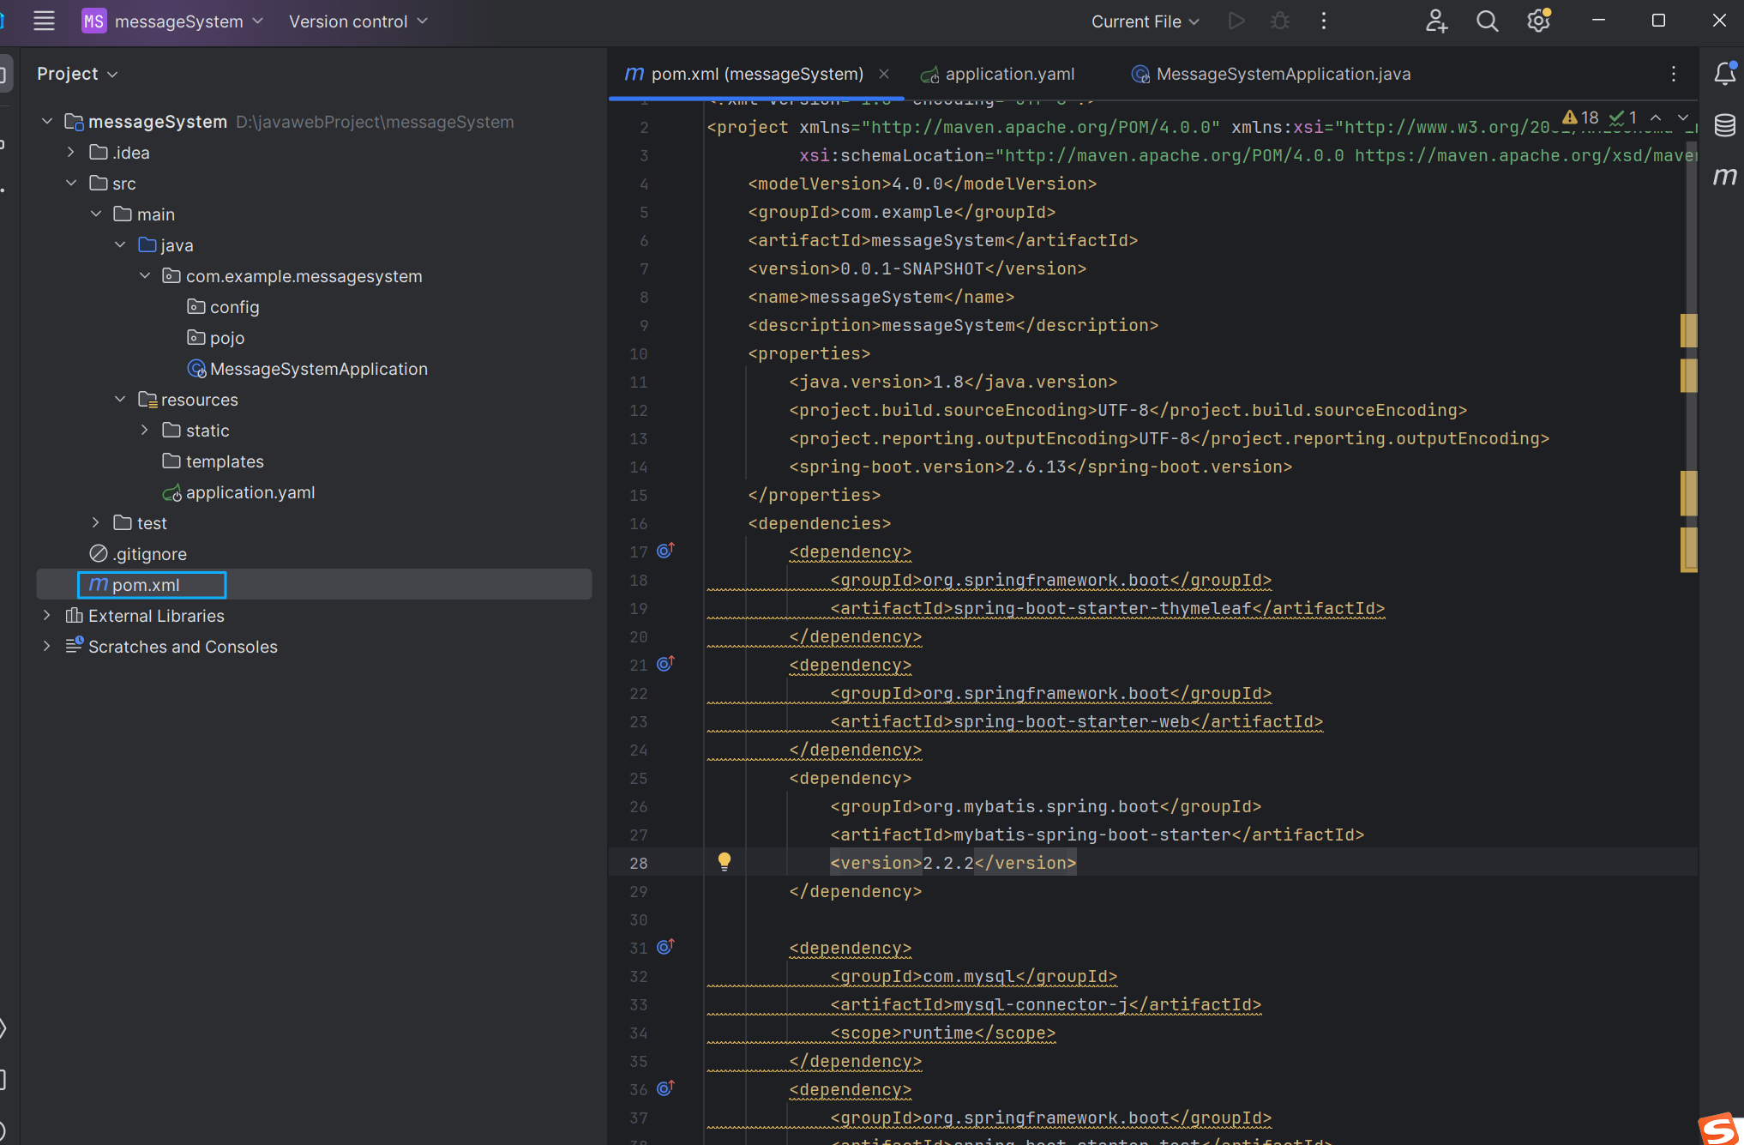Open the main hamburger menu
The image size is (1744, 1145).
44,21
